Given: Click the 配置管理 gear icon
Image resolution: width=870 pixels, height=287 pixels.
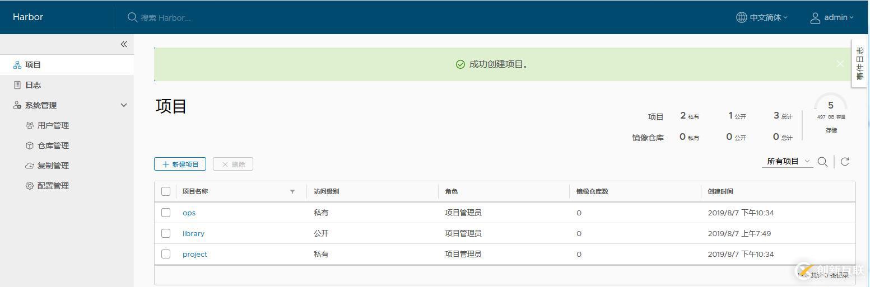Looking at the screenshot, I should coord(30,186).
